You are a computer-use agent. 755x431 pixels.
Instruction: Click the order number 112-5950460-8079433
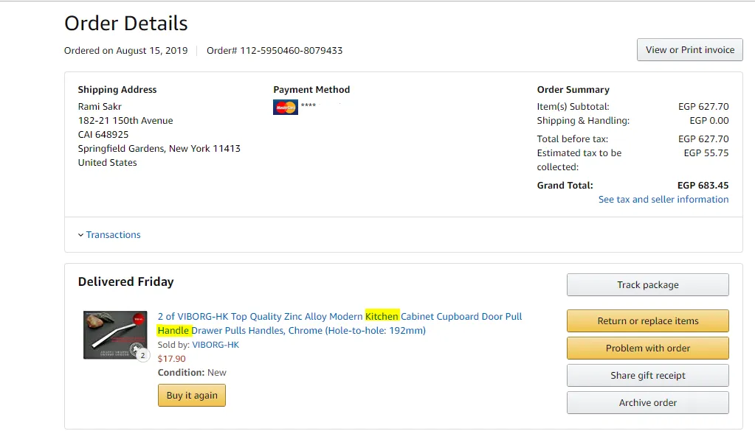click(291, 50)
